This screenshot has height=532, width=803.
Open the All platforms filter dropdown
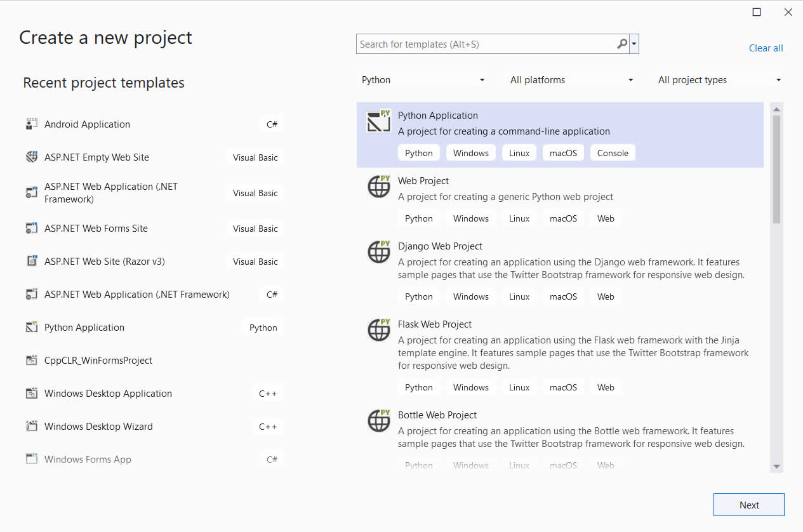pos(571,80)
